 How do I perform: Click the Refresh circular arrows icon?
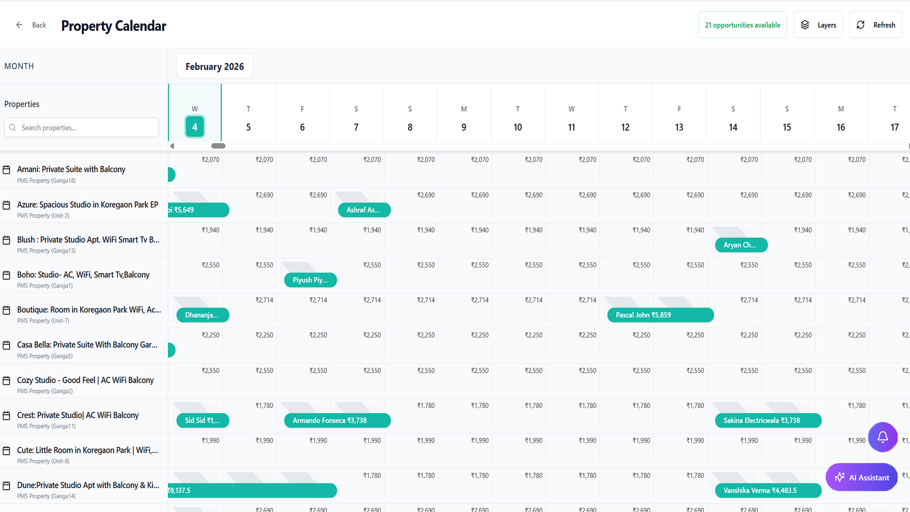861,25
